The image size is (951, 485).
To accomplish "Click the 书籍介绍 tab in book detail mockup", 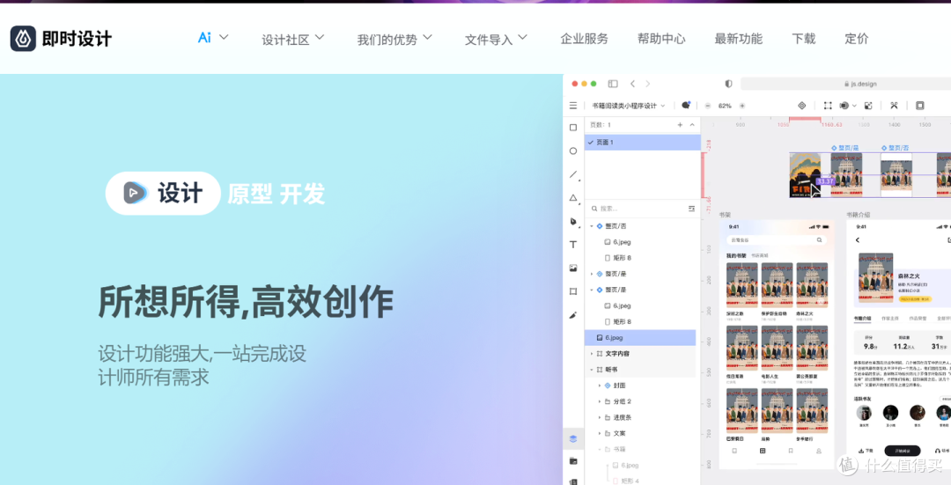I will coord(862,319).
